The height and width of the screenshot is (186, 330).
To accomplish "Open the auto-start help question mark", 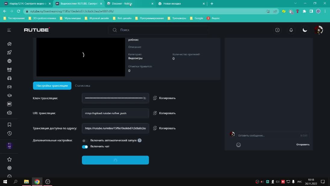I will click(139, 140).
